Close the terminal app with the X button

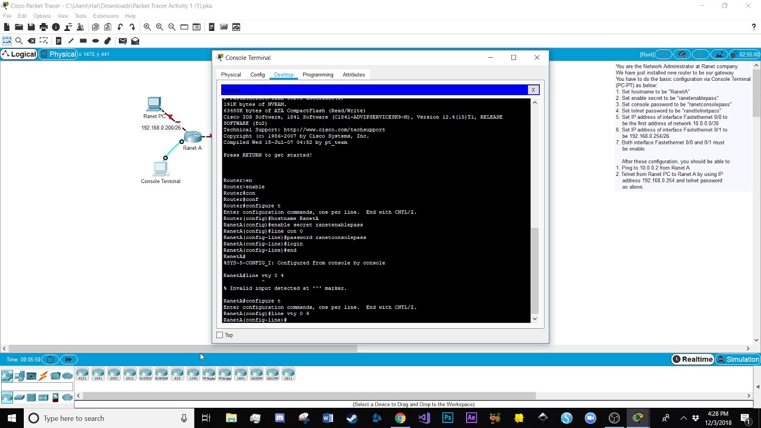(533, 90)
